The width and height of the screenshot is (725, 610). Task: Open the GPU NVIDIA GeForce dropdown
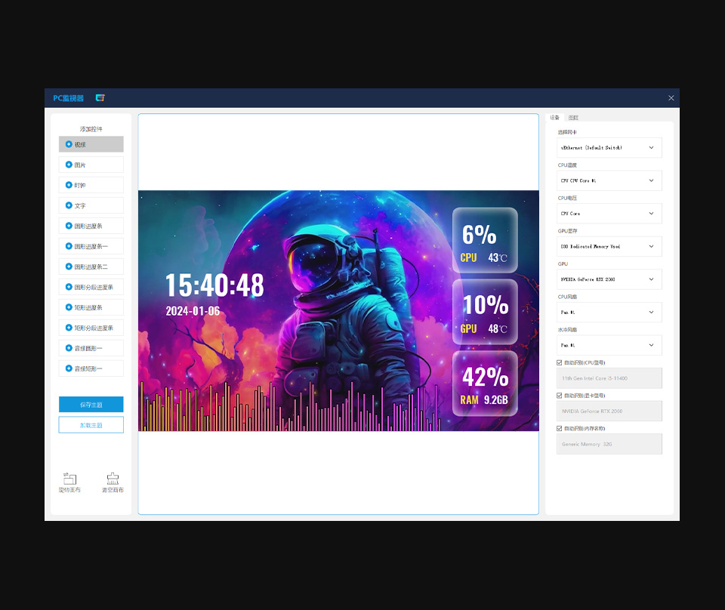tap(609, 279)
